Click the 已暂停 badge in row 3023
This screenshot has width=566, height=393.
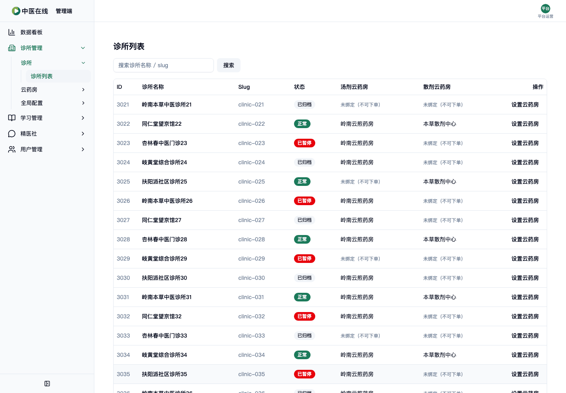pyautogui.click(x=305, y=143)
